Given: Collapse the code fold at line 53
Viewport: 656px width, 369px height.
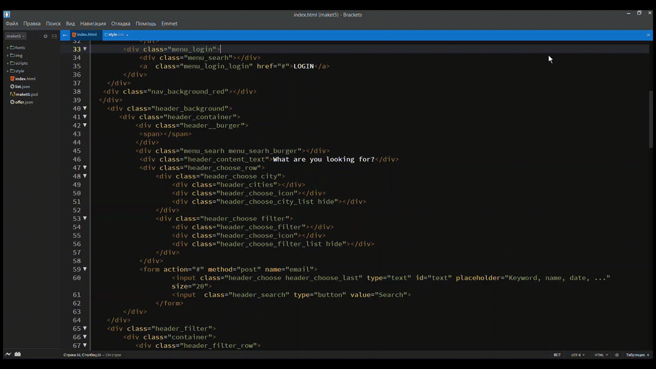Looking at the screenshot, I should click(85, 218).
